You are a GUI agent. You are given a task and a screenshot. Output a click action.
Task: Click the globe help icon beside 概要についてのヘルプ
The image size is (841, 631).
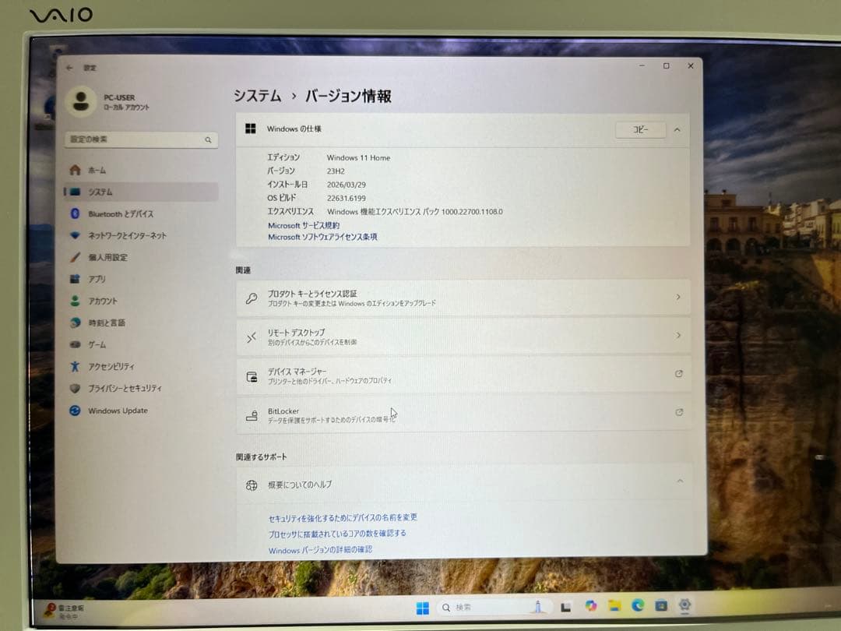pos(252,485)
